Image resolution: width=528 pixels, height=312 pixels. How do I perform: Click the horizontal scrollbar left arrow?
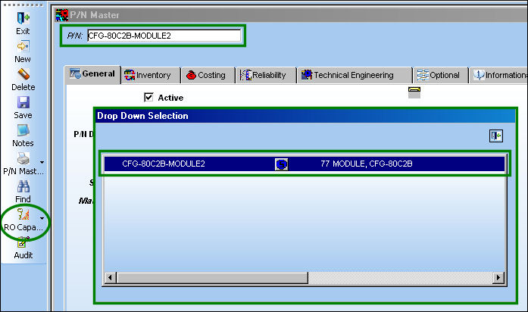click(x=110, y=278)
